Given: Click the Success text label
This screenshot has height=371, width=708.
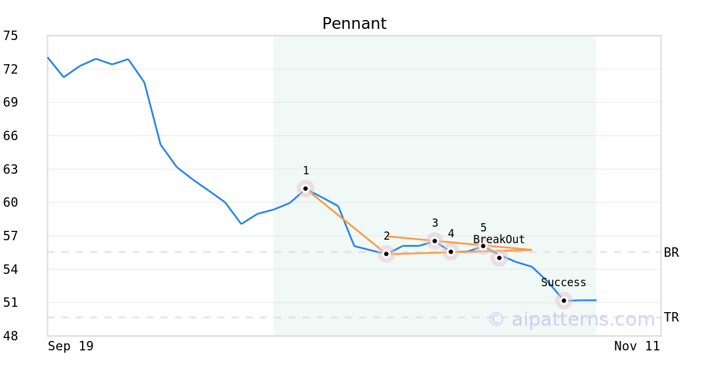Looking at the screenshot, I should coord(563,283).
